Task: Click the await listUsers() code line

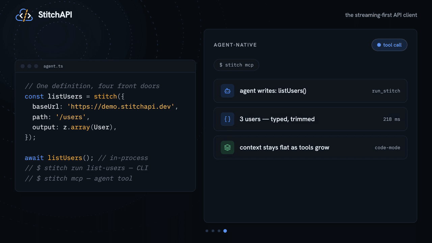Action: (86, 158)
